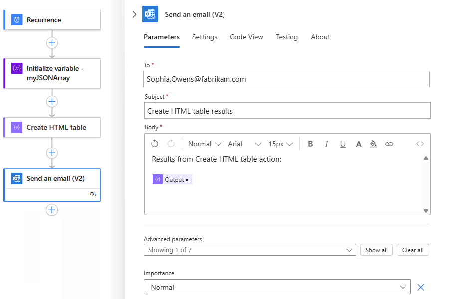Image resolution: width=449 pixels, height=299 pixels.
Task: Open the text highlight color picker
Action: [374, 144]
